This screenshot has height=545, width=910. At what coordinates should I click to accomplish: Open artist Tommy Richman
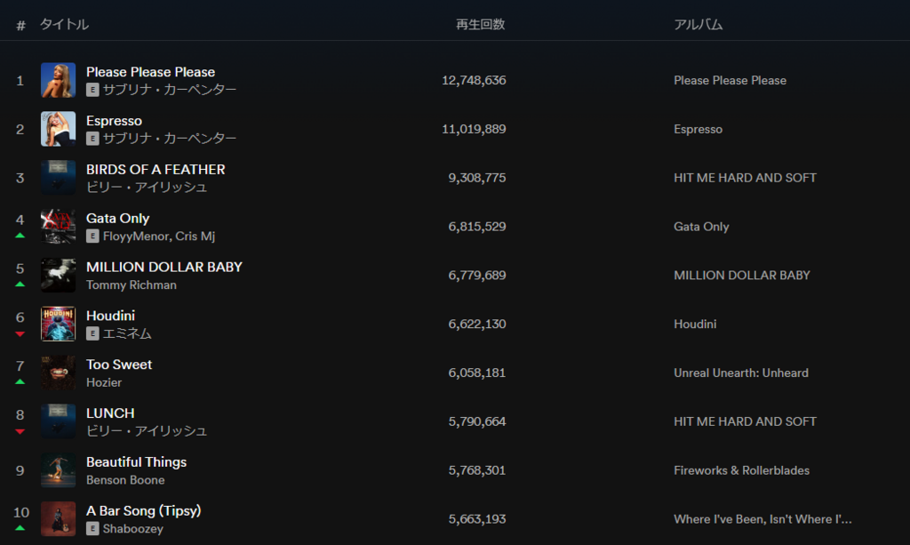pos(132,285)
